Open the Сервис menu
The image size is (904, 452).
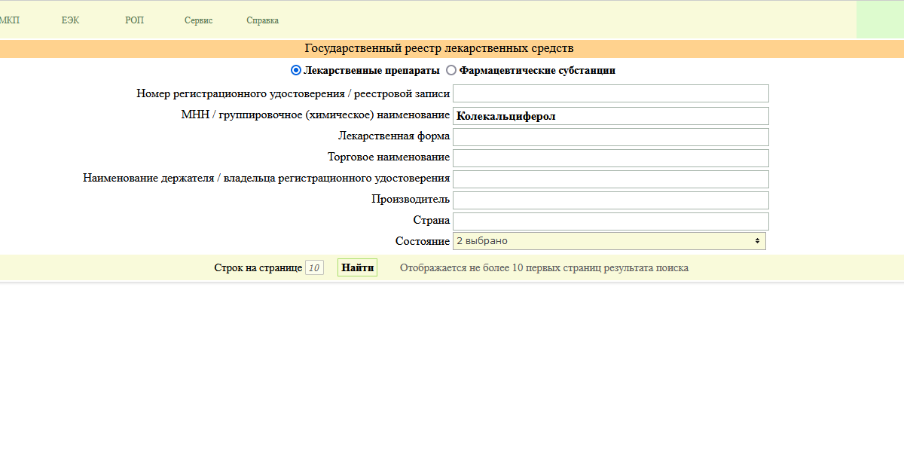(x=198, y=20)
